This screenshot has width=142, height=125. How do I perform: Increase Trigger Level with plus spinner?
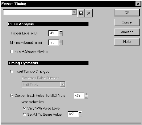(61, 32)
